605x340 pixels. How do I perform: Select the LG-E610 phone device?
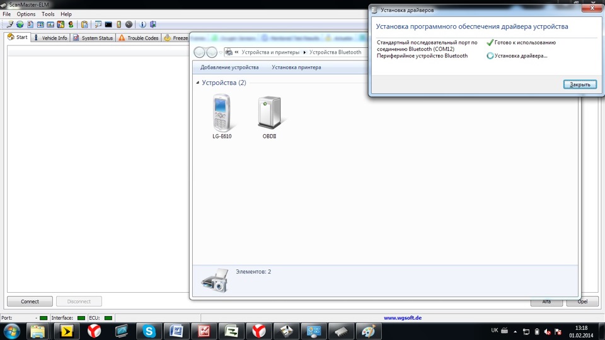222,117
